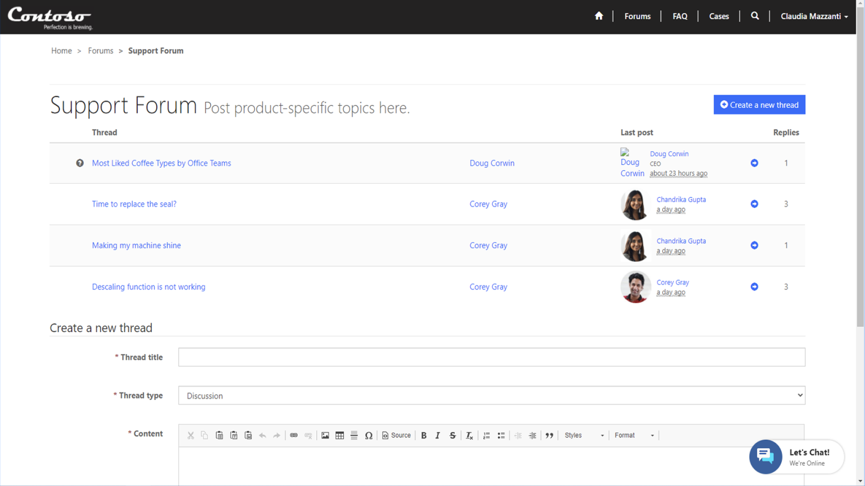Click the Copy icon in editor toolbar
This screenshot has width=865, height=486.
(204, 435)
